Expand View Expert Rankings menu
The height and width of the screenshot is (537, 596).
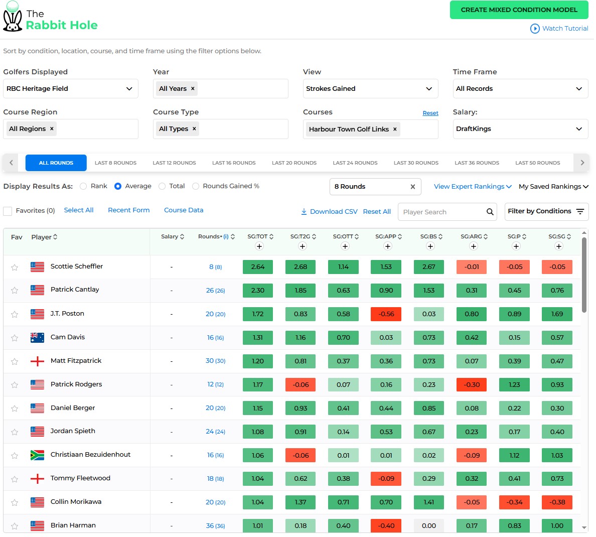(x=474, y=187)
